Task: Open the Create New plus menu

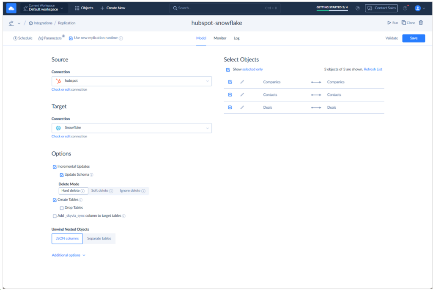Action: (112, 8)
